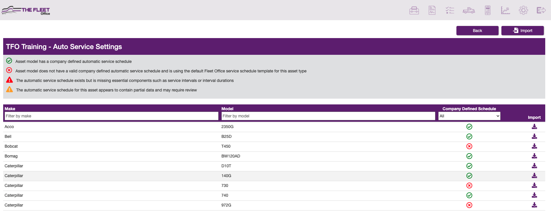Open the trend chart analytics icon
The image size is (551, 212).
[x=505, y=10]
